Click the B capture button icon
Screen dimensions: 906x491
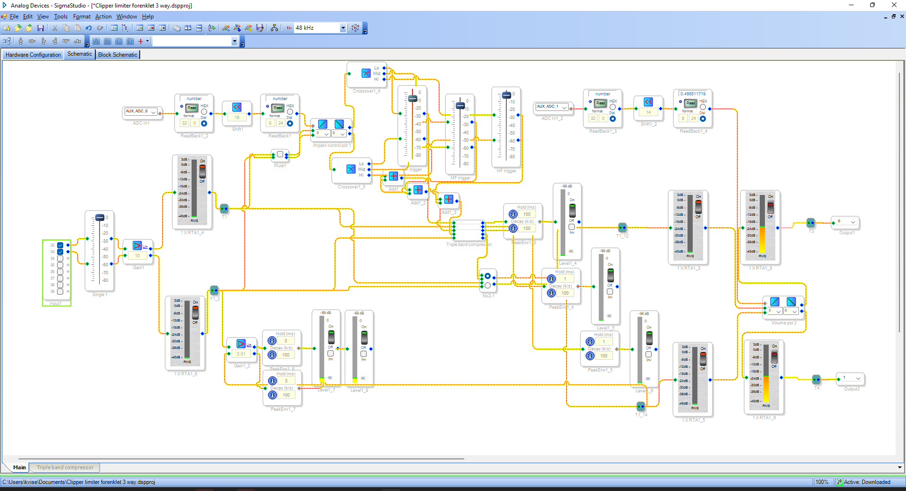(108, 41)
